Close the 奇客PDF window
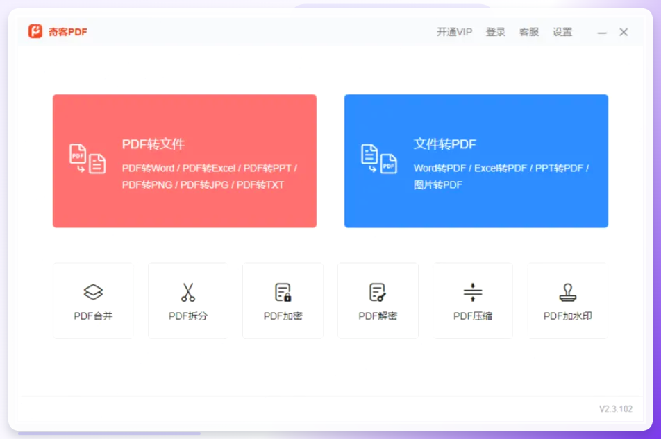Viewport: 661px width, 439px height. (624, 32)
